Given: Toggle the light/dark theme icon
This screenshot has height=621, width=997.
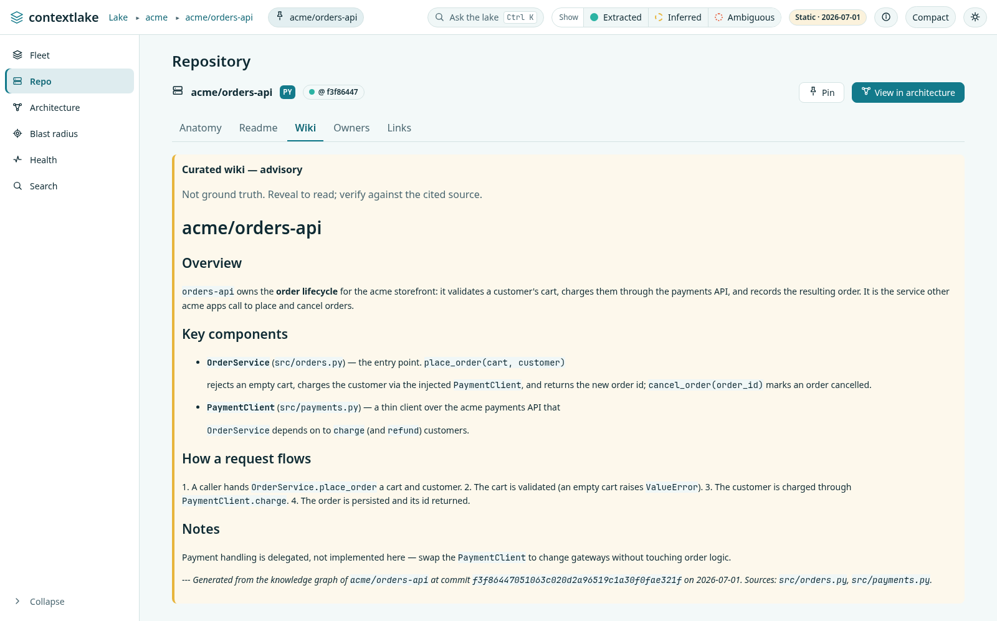Looking at the screenshot, I should [975, 17].
